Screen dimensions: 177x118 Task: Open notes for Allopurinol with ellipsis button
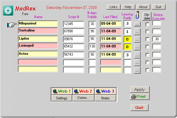pos(137,24)
